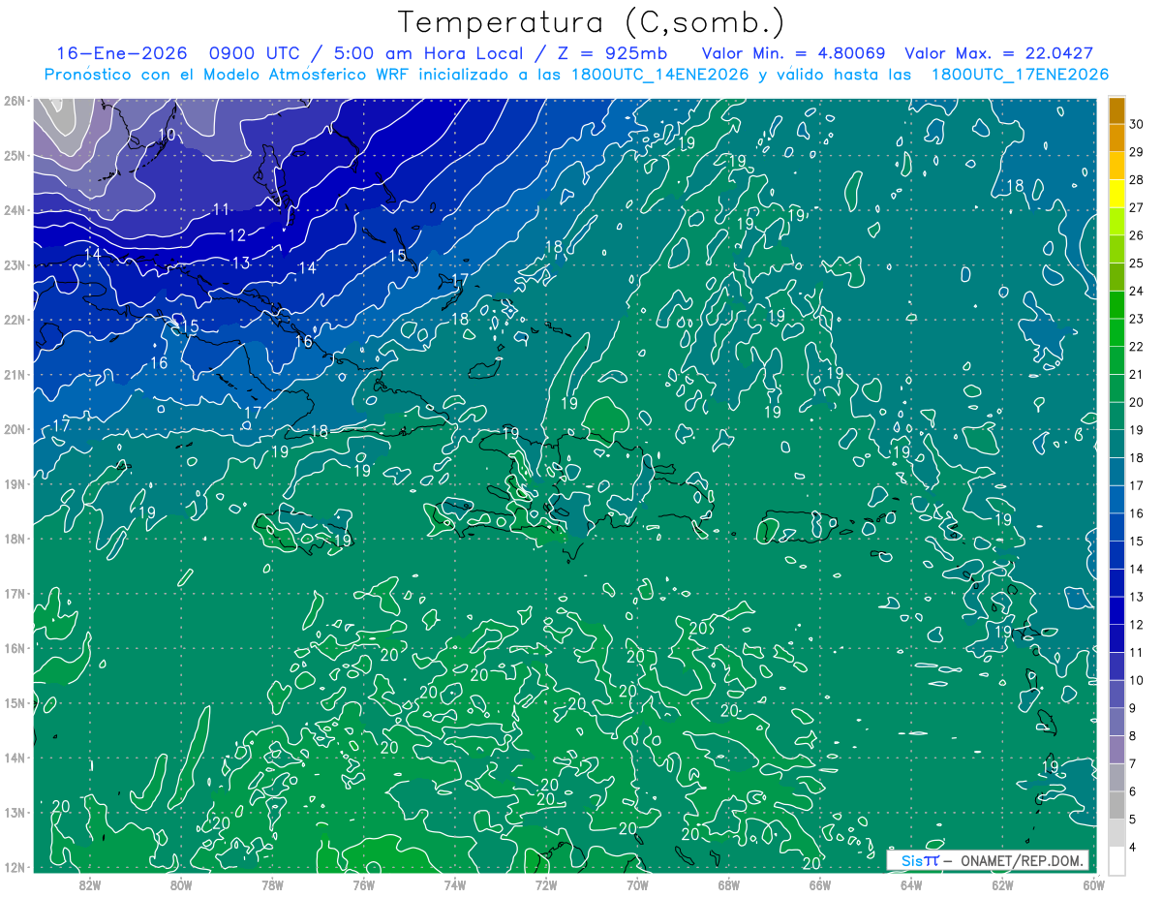Pick the purple legend swatch between 7 and 8

1116,750
